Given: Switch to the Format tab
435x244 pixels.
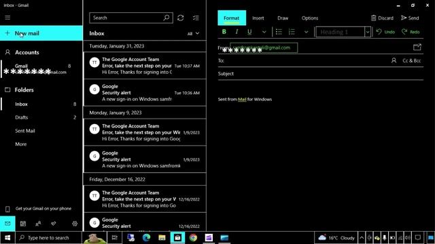Looking at the screenshot, I should pos(232,18).
